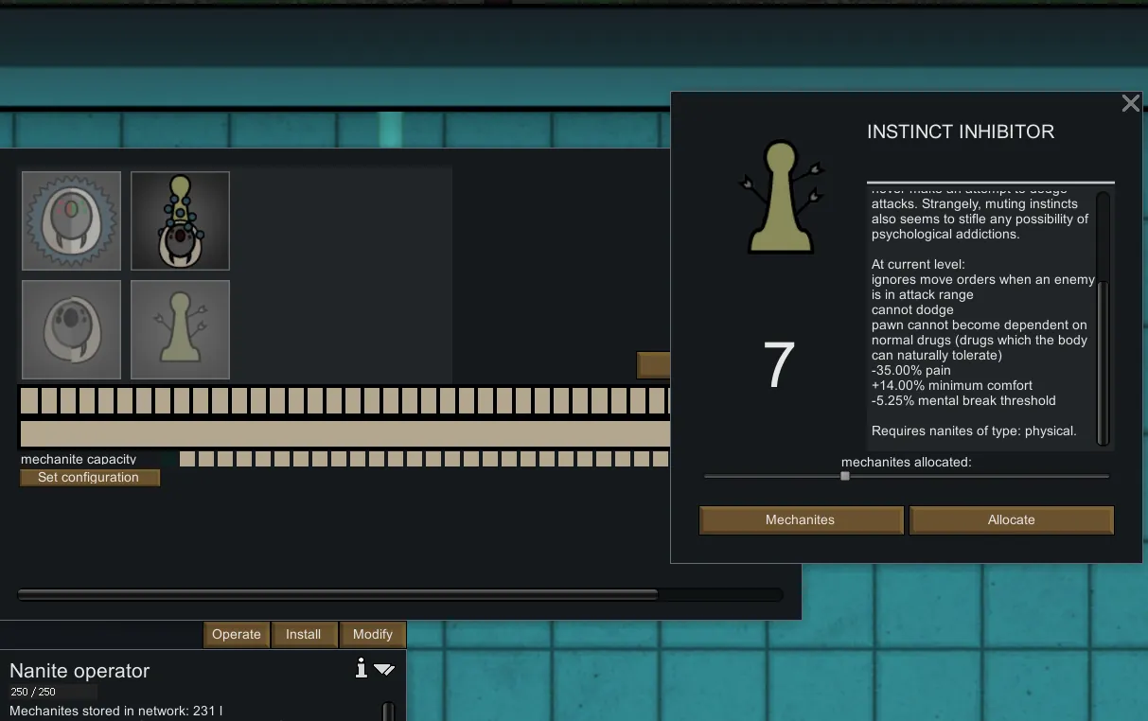Image resolution: width=1148 pixels, height=721 pixels.
Task: Click the Nanite operator panel scrollbar
Action: click(x=388, y=711)
